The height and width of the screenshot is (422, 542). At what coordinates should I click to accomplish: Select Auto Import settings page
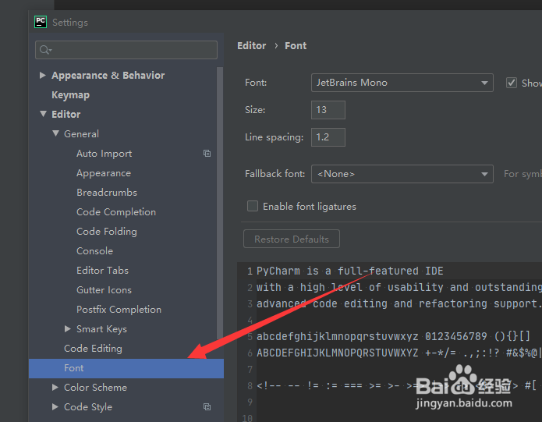(104, 154)
